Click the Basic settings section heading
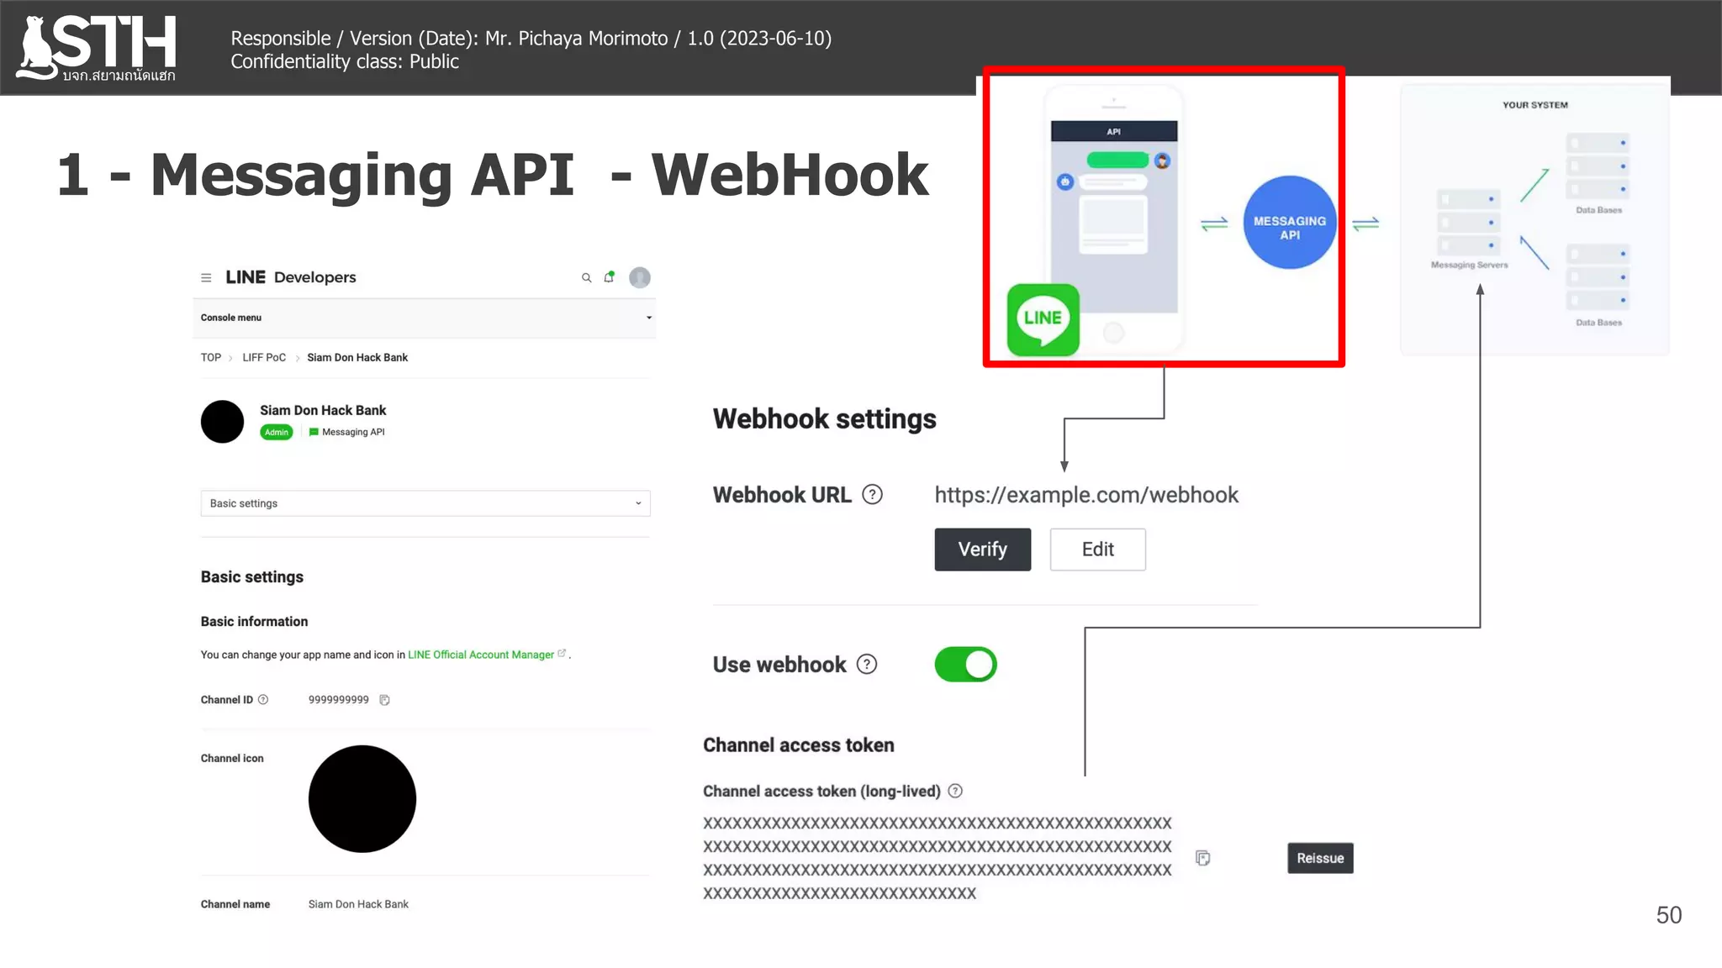 pyautogui.click(x=252, y=577)
